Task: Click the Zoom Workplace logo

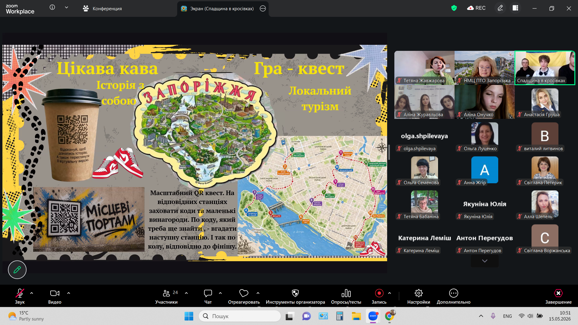Action: (20, 9)
